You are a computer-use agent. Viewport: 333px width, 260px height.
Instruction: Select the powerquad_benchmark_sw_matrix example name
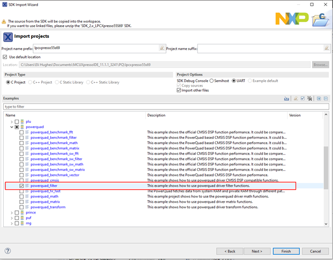click(58, 170)
